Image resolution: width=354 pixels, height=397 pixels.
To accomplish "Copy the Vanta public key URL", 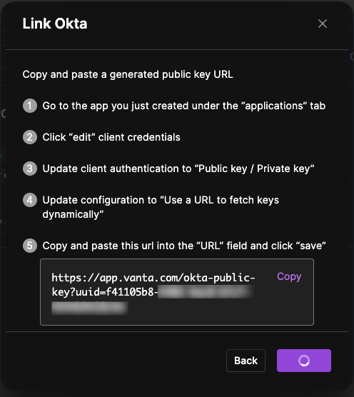I will coord(289,277).
